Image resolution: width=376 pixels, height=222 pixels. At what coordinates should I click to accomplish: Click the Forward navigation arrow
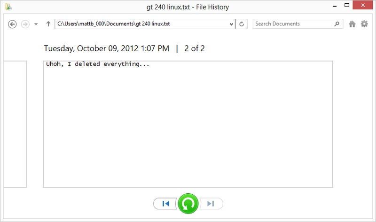(x=25, y=24)
